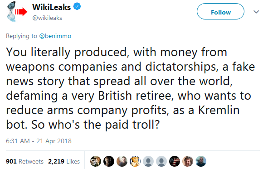The width and height of the screenshot is (263, 169).
Task: Open the coffee cup liker avatar
Action: 96,161
